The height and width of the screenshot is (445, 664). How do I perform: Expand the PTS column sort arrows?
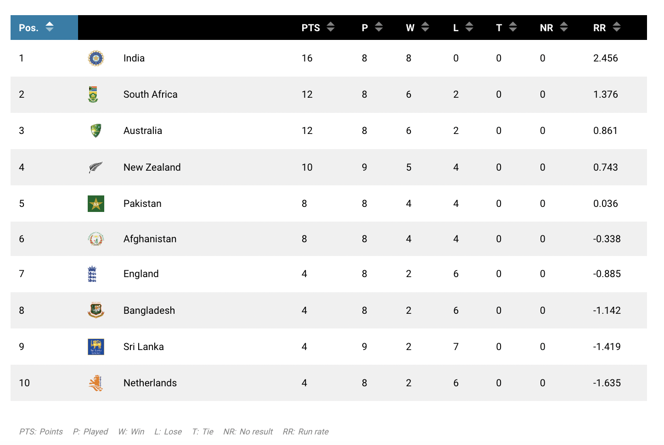pyautogui.click(x=330, y=27)
